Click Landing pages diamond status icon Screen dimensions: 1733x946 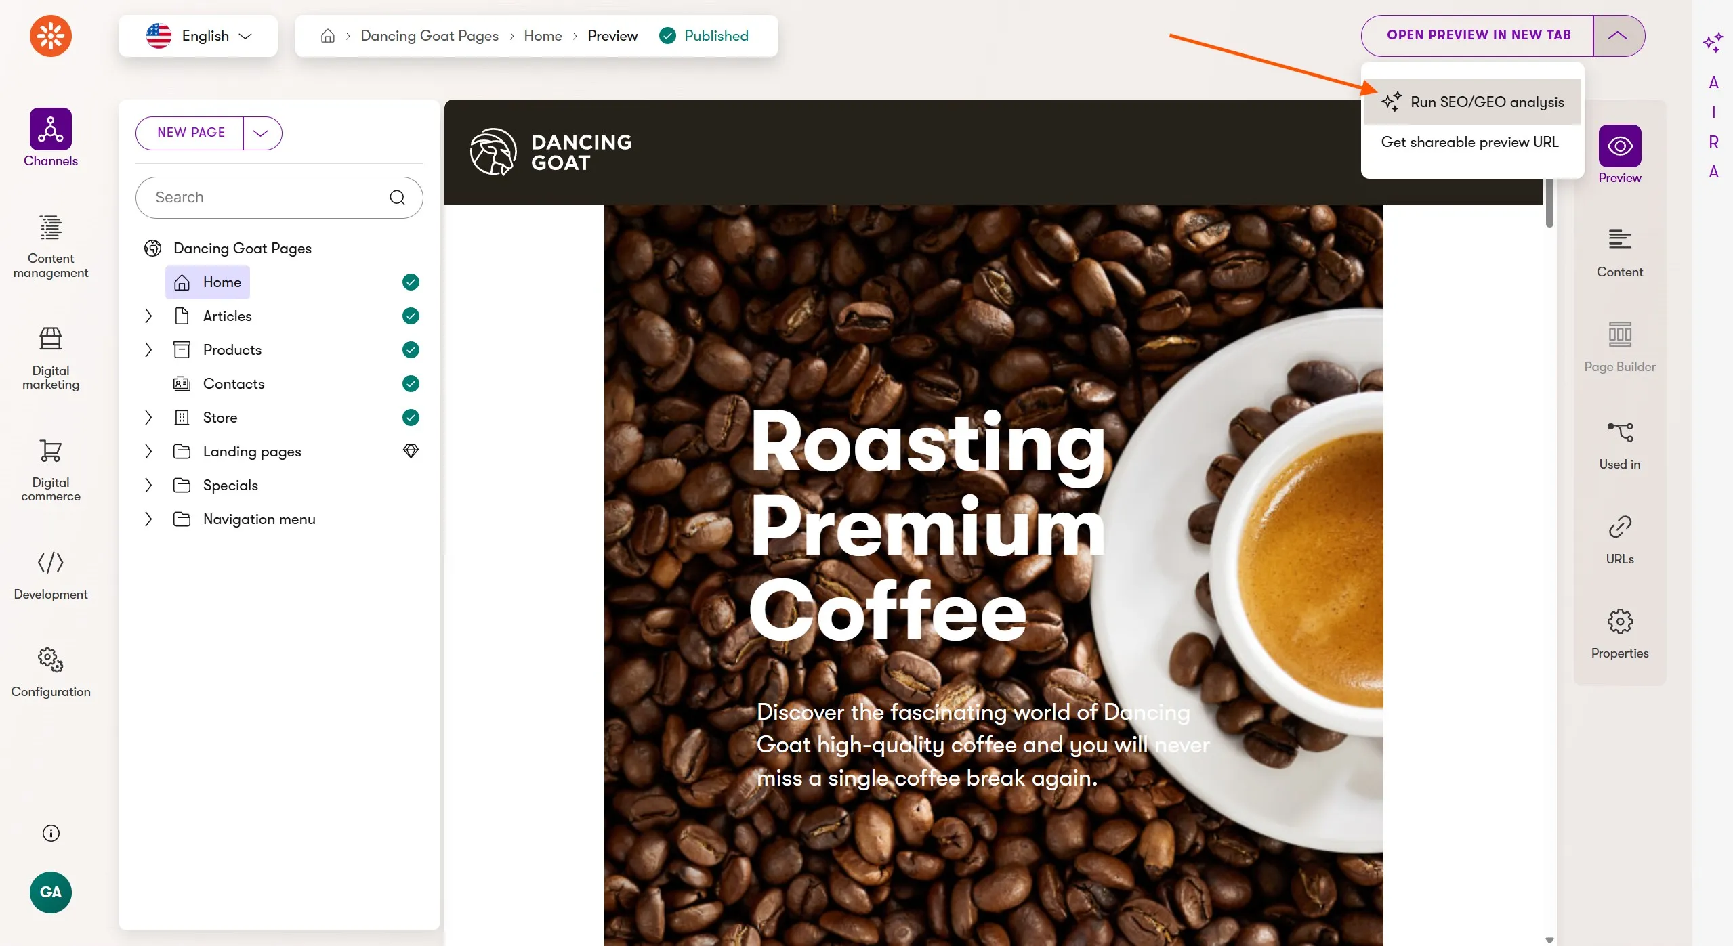coord(411,451)
